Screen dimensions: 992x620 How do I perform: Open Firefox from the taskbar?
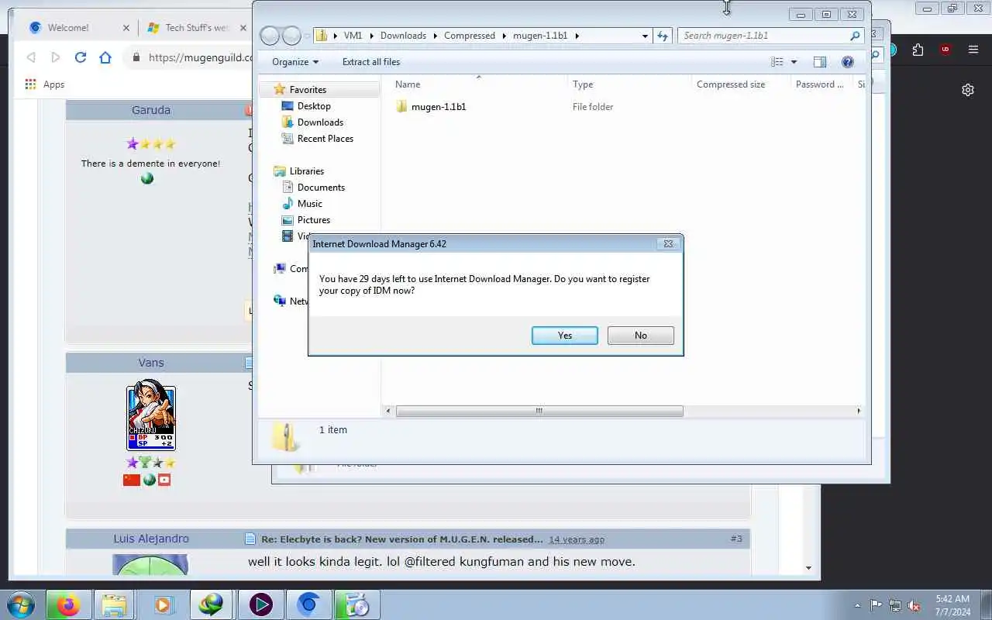click(68, 604)
